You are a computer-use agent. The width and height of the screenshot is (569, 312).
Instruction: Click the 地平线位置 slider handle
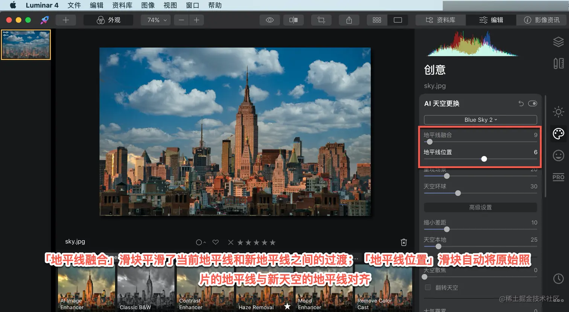(484, 159)
